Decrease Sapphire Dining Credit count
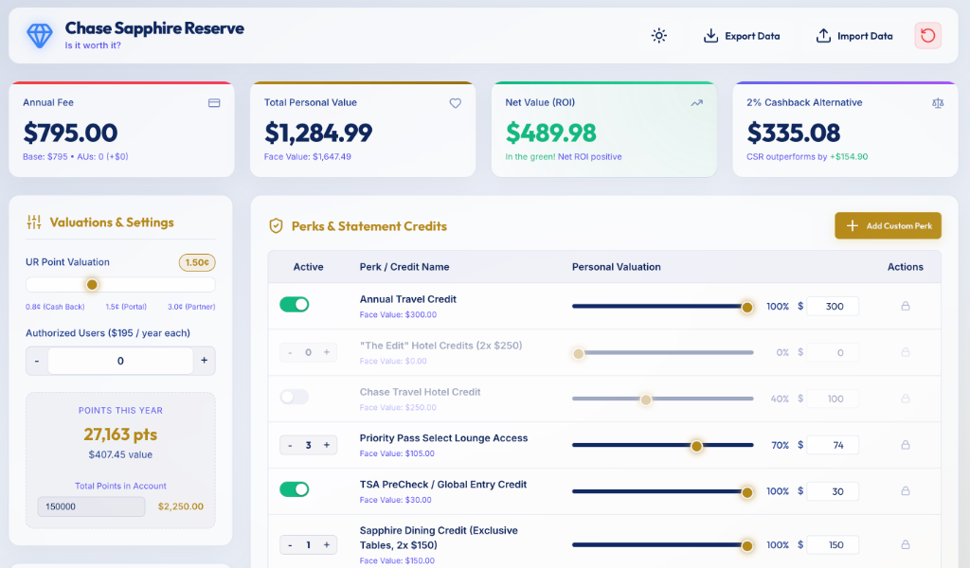970x568 pixels. tap(290, 545)
